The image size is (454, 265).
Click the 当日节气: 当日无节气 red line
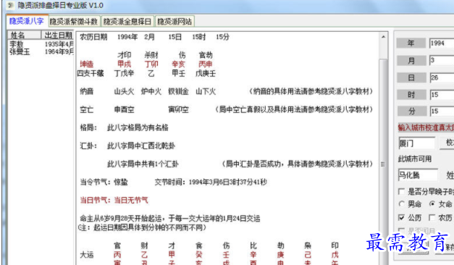114,201
